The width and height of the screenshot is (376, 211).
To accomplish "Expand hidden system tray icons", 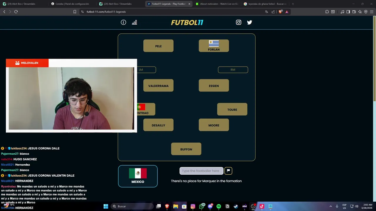I will (x=330, y=206).
